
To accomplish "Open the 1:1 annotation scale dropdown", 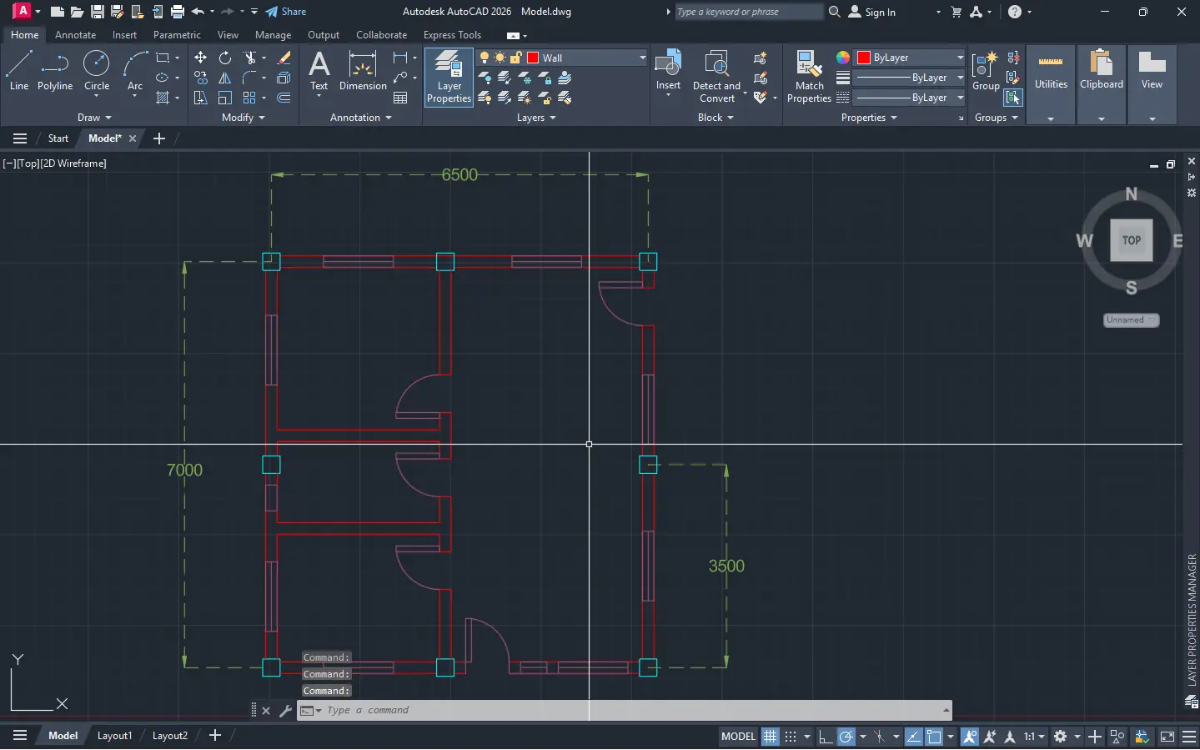I will (1034, 737).
